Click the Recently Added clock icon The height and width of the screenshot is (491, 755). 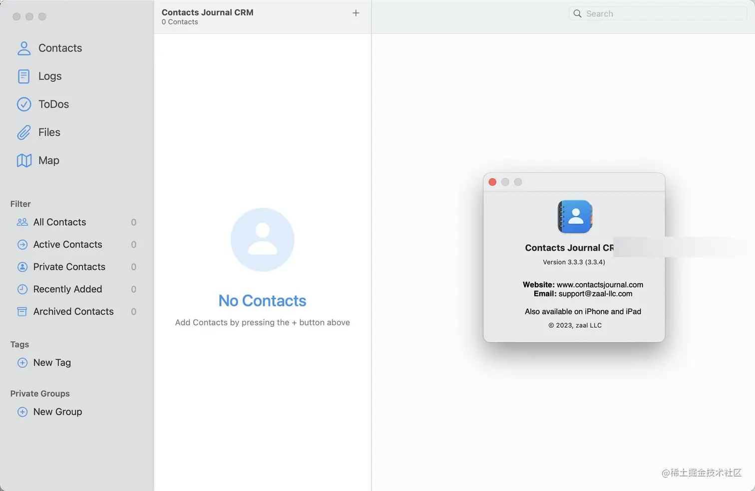point(22,289)
